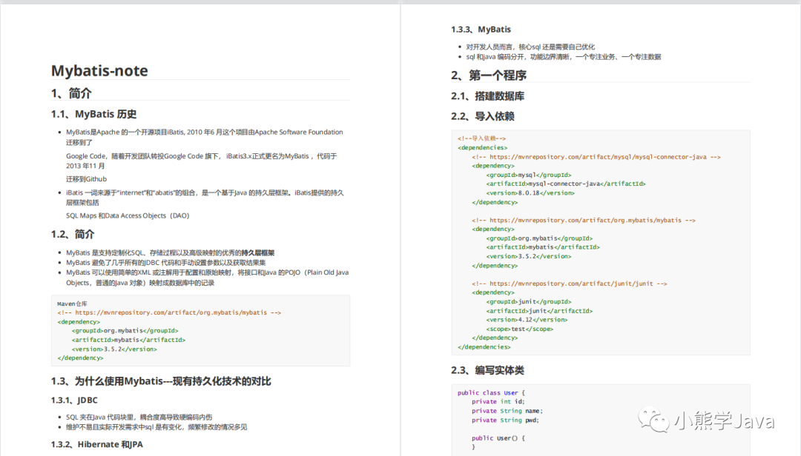This screenshot has height=456, width=801.
Task: Click the bullet "SQL 夹在Java 代码块里" line
Action: tap(139, 418)
